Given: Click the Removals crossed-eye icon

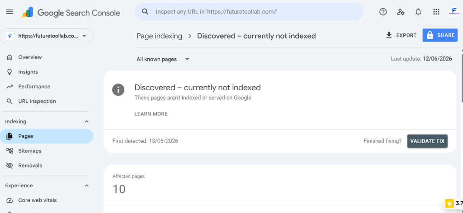Looking at the screenshot, I should click(10, 166).
